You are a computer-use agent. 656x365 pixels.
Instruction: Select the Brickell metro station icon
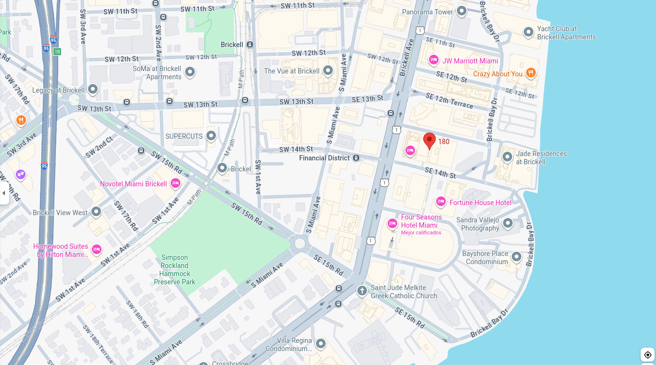coord(250,45)
